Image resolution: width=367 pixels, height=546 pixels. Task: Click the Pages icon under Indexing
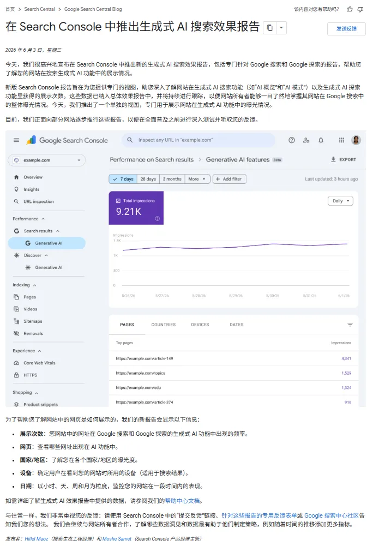pyautogui.click(x=16, y=297)
